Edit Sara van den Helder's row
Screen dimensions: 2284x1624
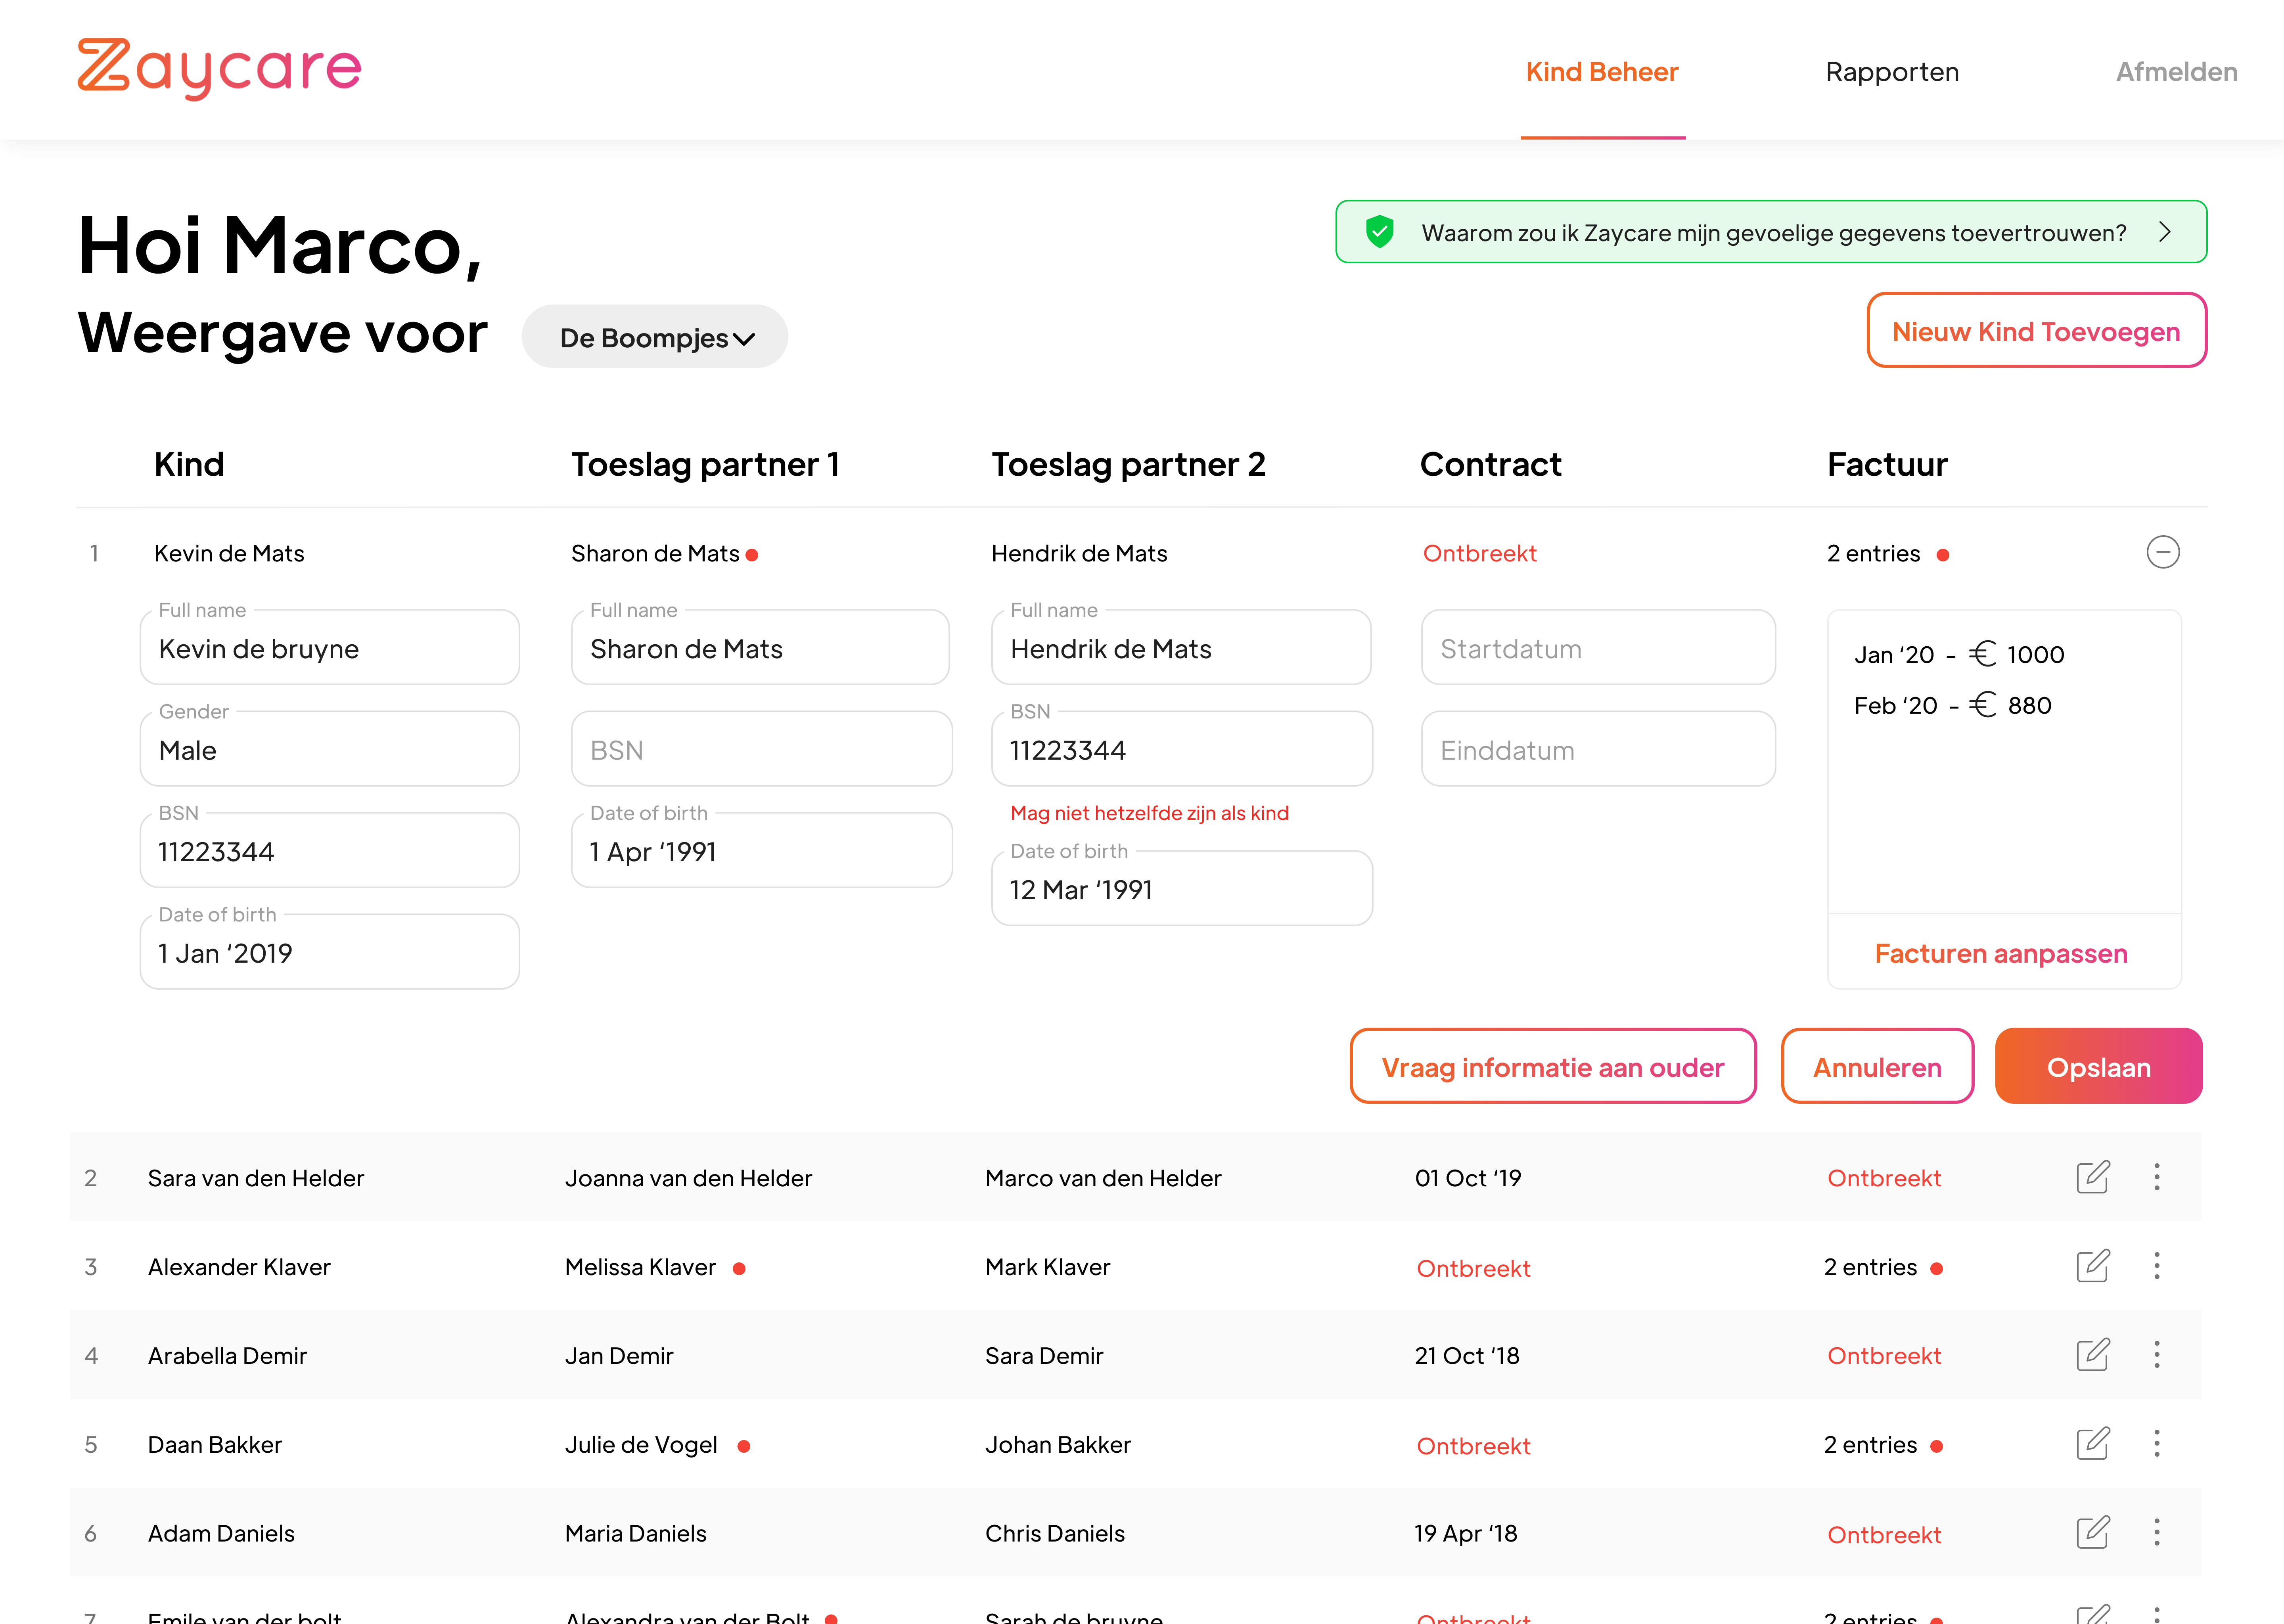2092,1177
